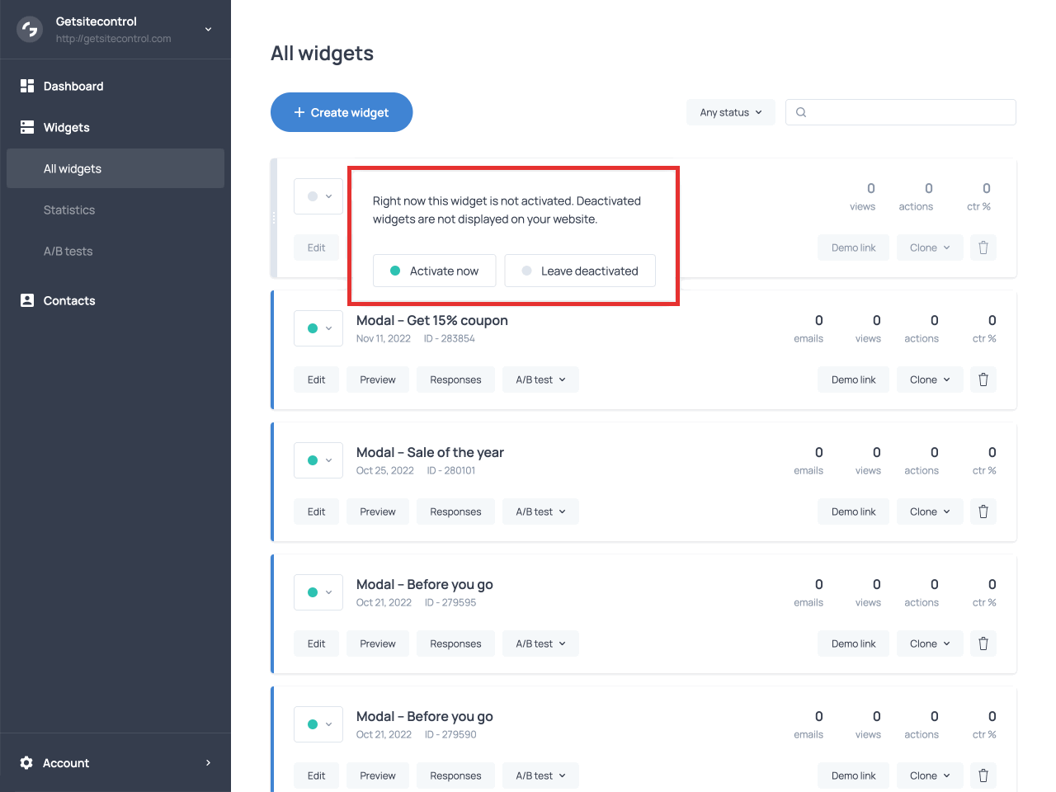Open the Any status filter dropdown
Viewport: 1056px width, 792px height.
pyautogui.click(x=730, y=111)
